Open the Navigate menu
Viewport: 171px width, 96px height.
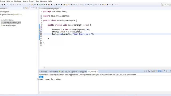click(x=18, y=1)
